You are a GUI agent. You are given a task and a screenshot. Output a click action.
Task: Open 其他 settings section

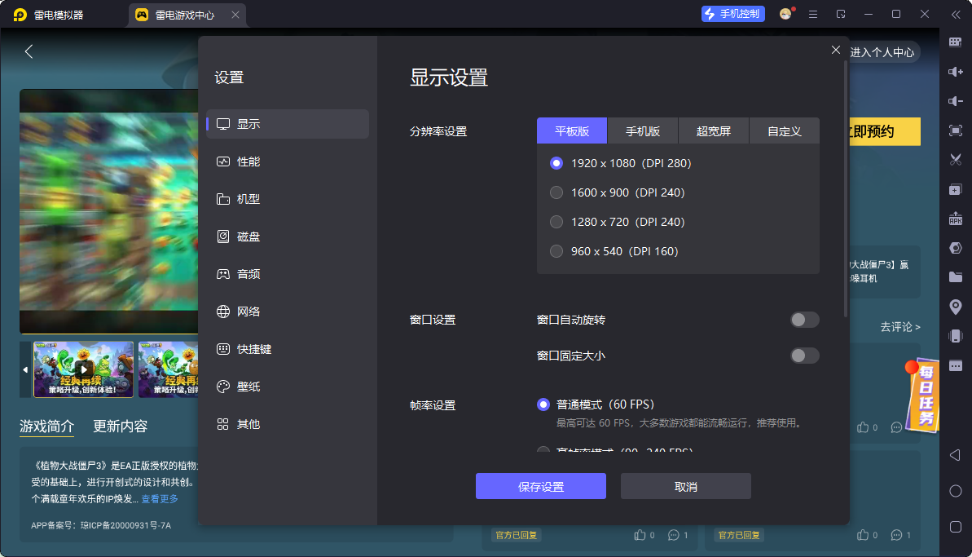[288, 424]
